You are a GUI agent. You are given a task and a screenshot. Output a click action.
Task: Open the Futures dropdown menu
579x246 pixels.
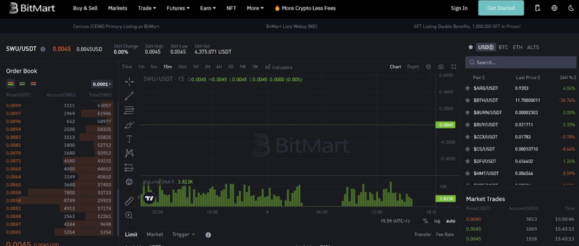(x=178, y=8)
